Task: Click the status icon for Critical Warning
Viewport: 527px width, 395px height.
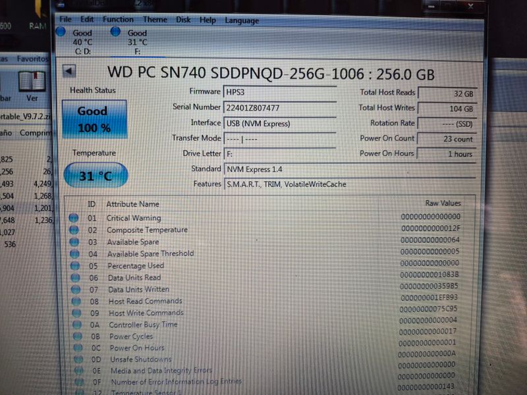Action: (74, 218)
